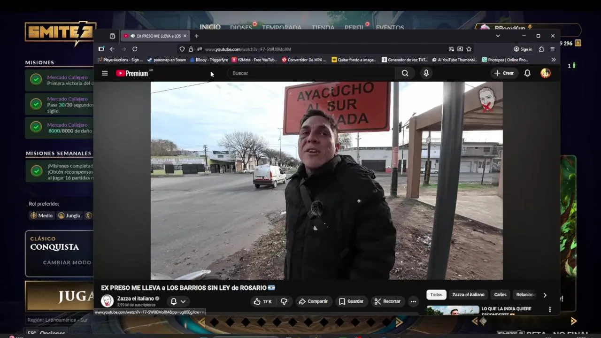Select the Jungla preferred role
The width and height of the screenshot is (601, 338).
tap(69, 215)
